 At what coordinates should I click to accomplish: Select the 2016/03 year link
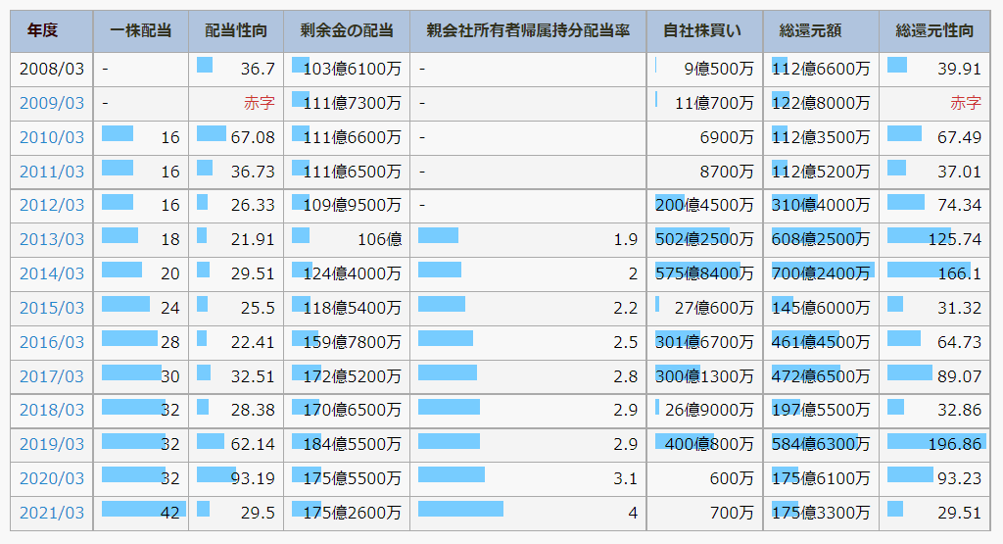pyautogui.click(x=52, y=342)
